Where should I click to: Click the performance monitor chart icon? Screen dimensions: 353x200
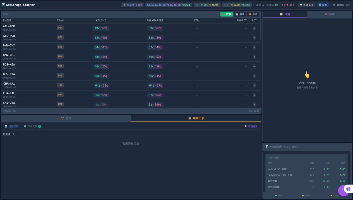(x=267, y=147)
